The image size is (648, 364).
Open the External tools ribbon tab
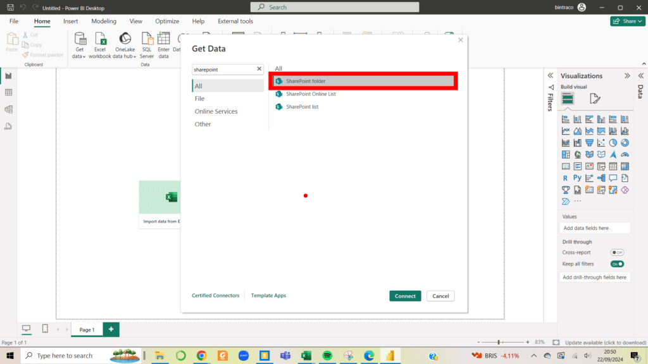click(x=235, y=21)
